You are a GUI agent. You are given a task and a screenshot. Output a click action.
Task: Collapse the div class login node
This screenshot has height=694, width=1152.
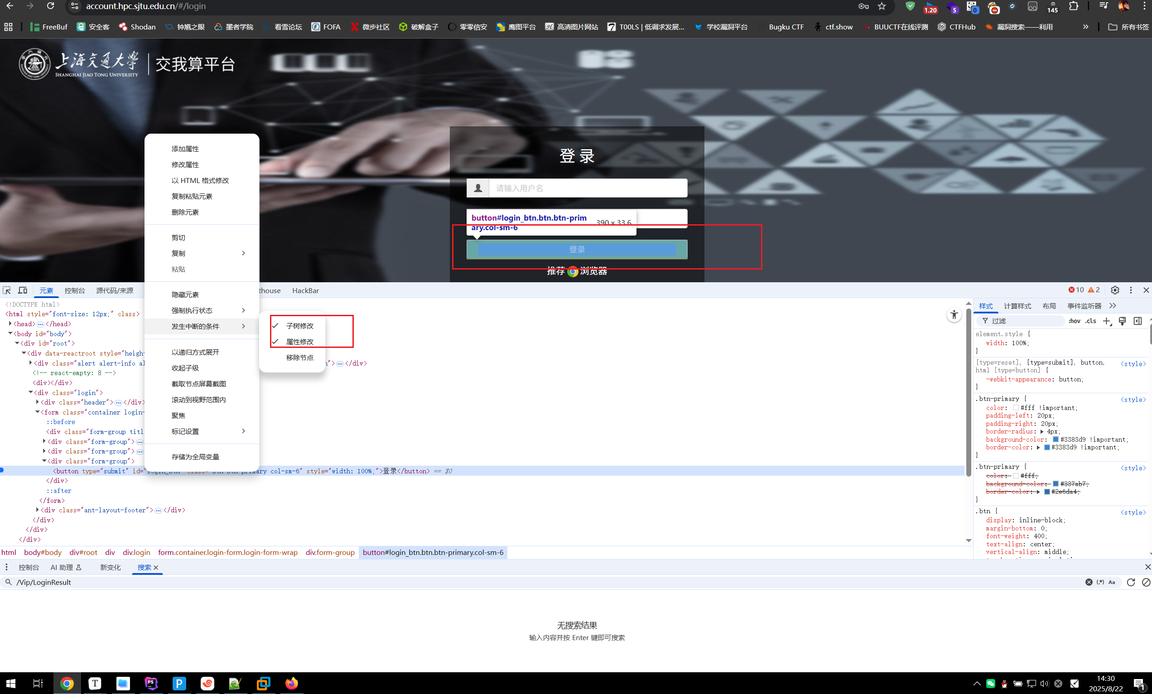click(31, 392)
